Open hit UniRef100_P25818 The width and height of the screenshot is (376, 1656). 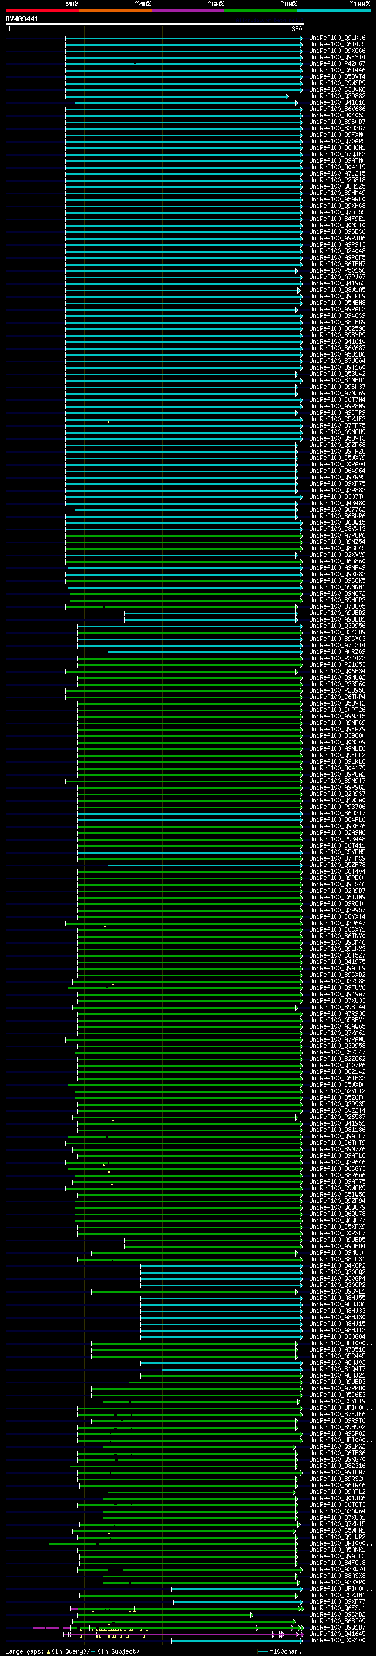tap(337, 180)
